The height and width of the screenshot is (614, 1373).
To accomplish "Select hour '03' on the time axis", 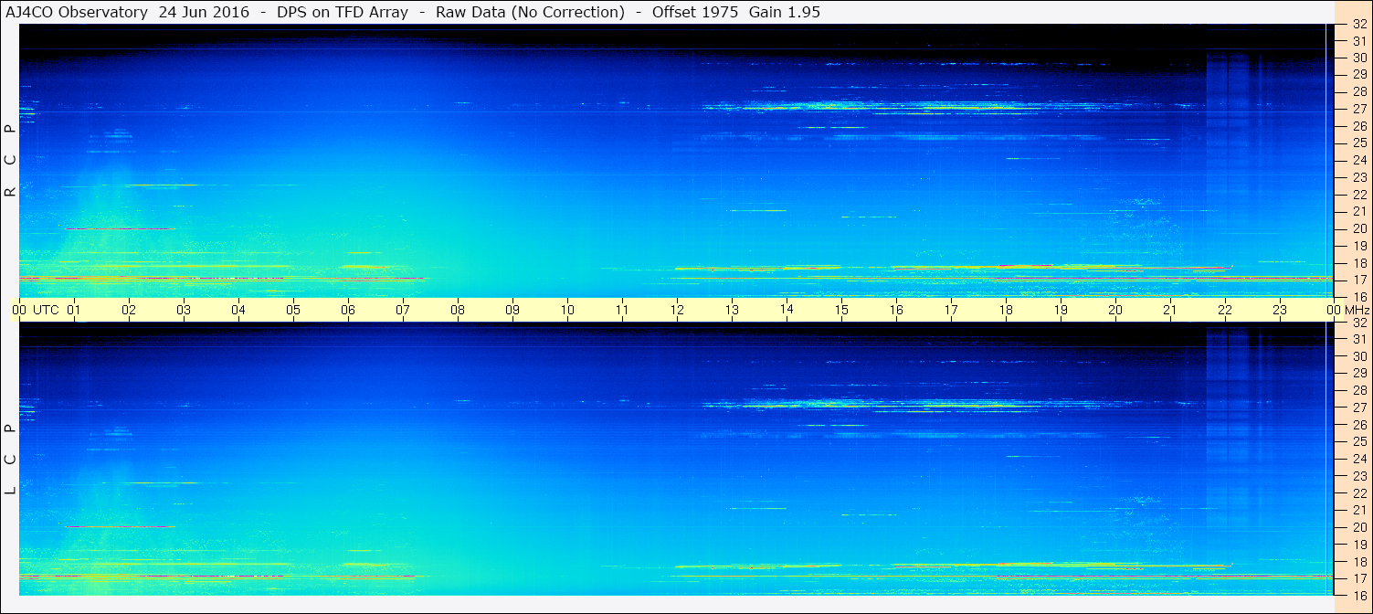I will click(184, 310).
